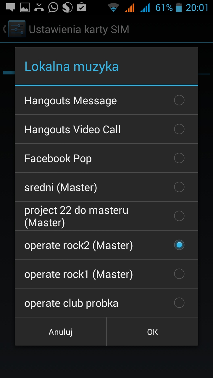Tap the Ustawienia karty SIM title
Viewport: 213px width, 378px height.
[79, 30]
